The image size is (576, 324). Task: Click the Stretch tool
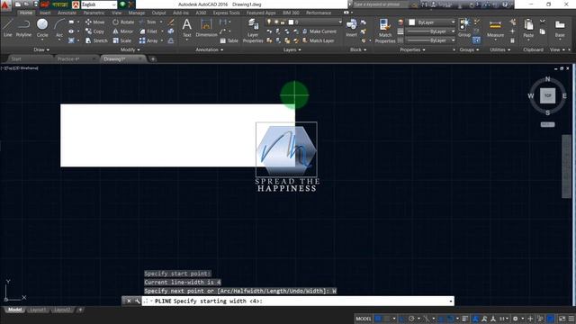click(x=96, y=40)
